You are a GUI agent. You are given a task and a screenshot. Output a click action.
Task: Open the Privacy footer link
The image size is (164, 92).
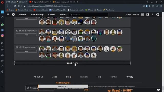click(129, 77)
